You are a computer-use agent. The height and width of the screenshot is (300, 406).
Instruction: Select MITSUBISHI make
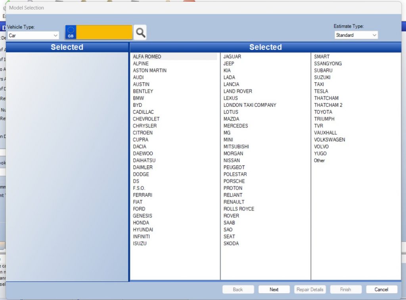coord(236,146)
